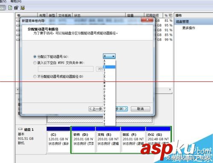Viewport: 213px width, 163px height.
Task: Select the 办公 (G:) partition block
Action: tap(158, 140)
